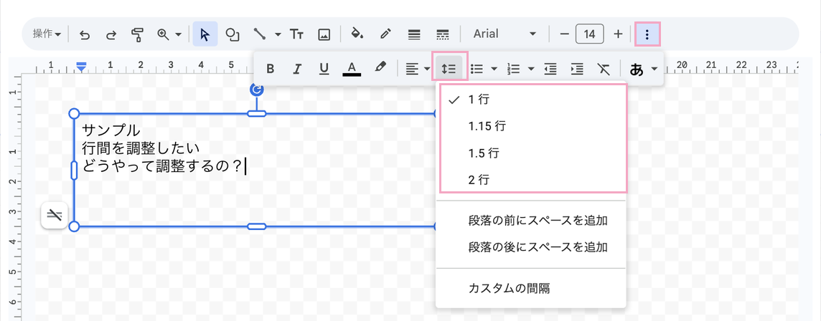821x321 pixels.
Task: Open the fill color bucket
Action: [x=357, y=34]
